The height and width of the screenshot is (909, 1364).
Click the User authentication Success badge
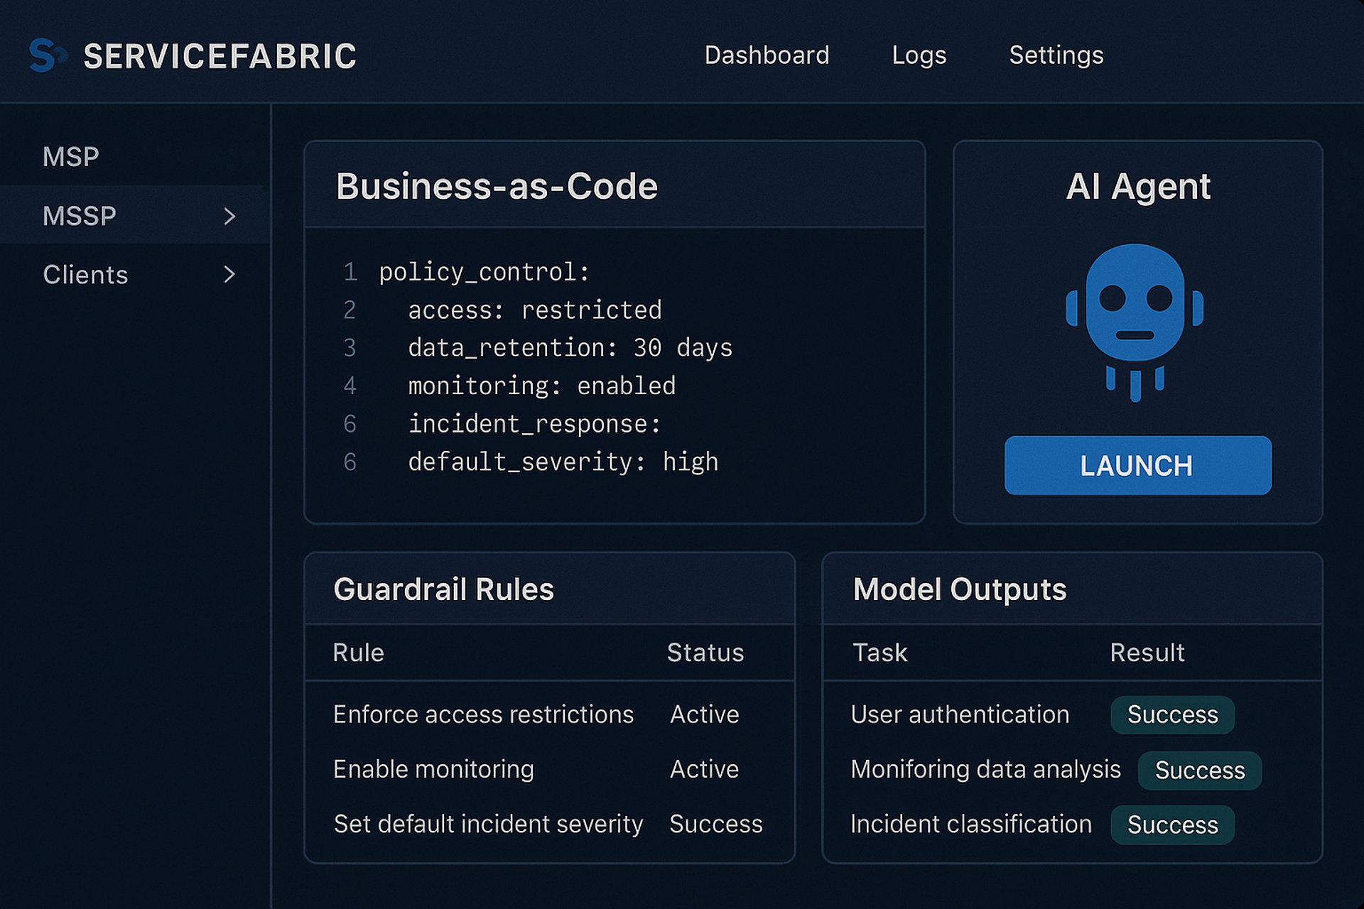click(1172, 714)
